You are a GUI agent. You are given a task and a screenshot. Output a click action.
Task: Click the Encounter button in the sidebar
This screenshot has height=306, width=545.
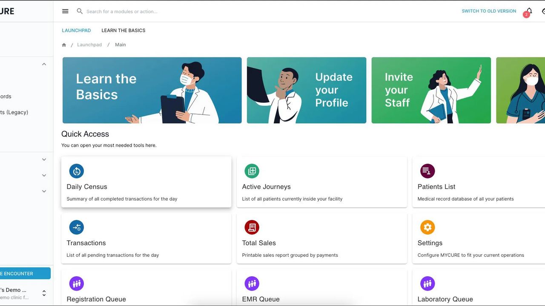[x=25, y=273]
